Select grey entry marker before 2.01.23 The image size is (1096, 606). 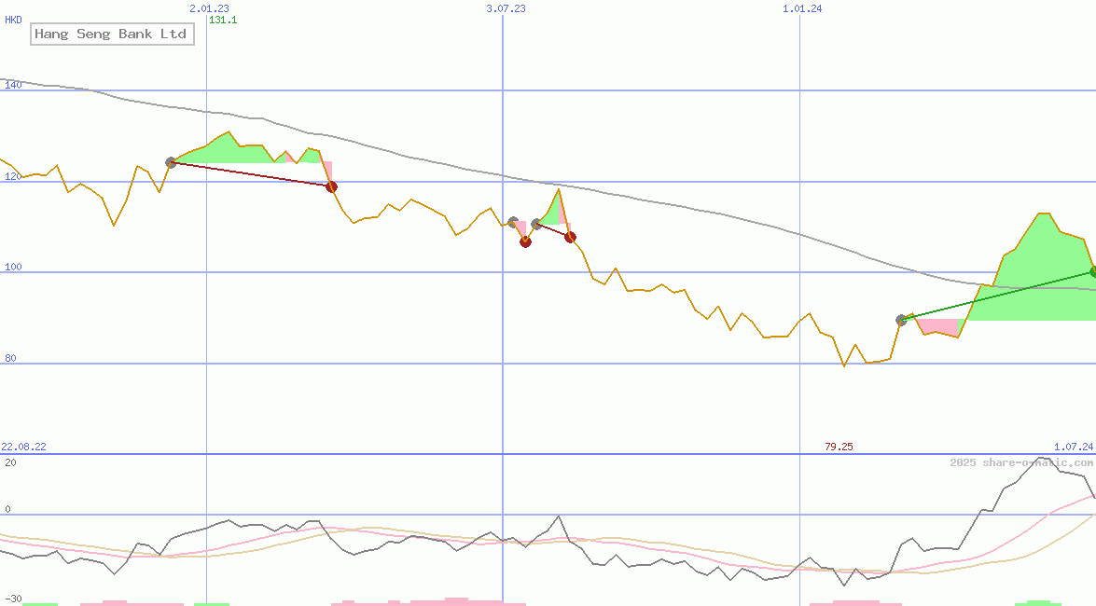171,163
